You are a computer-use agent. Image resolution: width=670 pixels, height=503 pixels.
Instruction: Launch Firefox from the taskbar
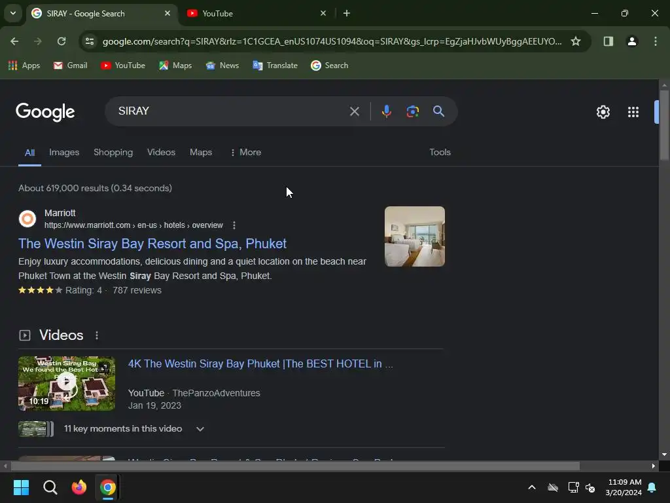tap(79, 487)
